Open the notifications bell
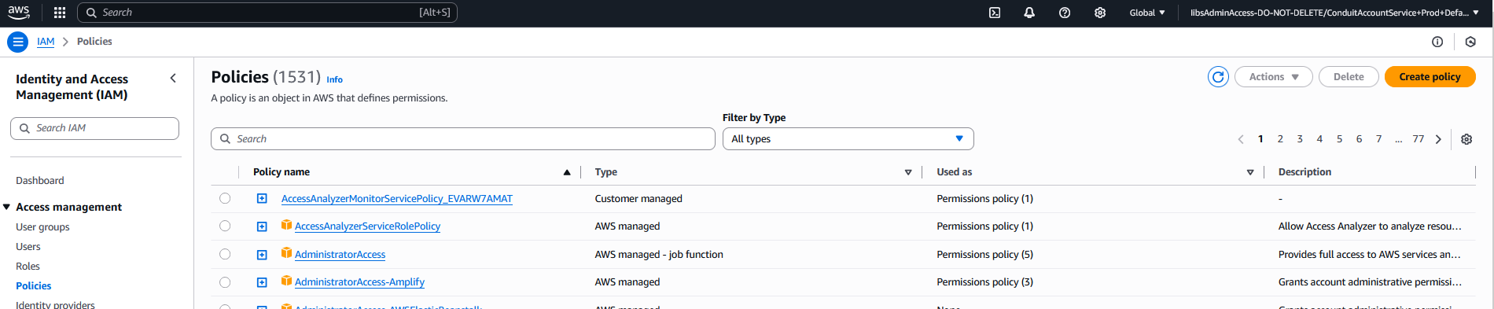The image size is (1494, 309). tap(1029, 13)
